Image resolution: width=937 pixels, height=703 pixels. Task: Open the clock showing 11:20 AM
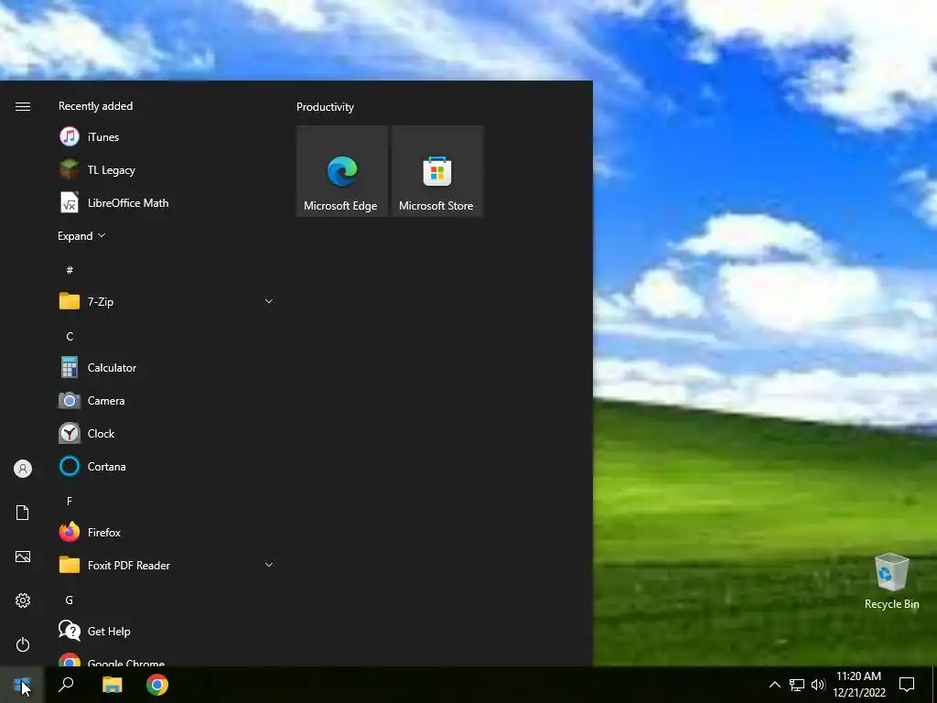pyautogui.click(x=858, y=685)
